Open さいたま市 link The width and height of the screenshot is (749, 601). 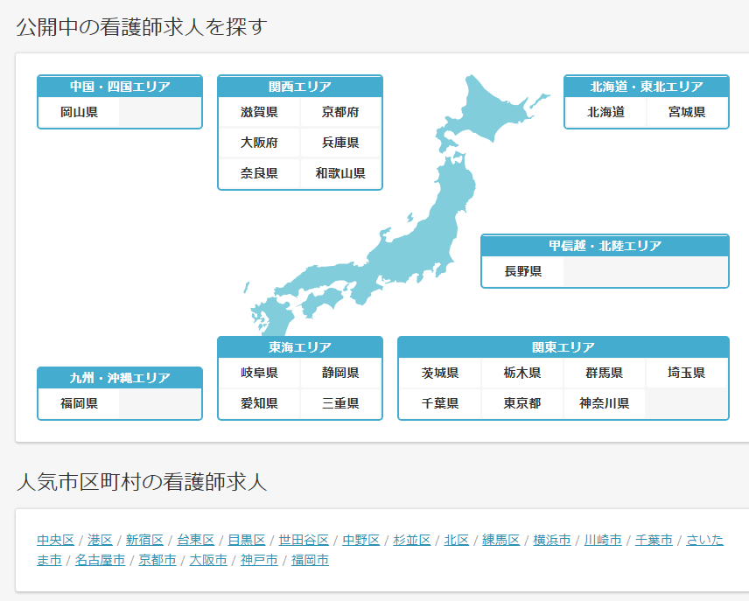click(705, 540)
